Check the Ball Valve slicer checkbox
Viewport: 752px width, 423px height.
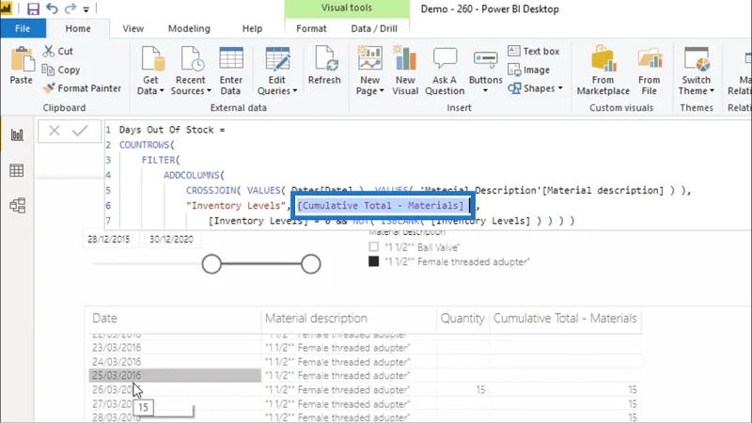373,247
